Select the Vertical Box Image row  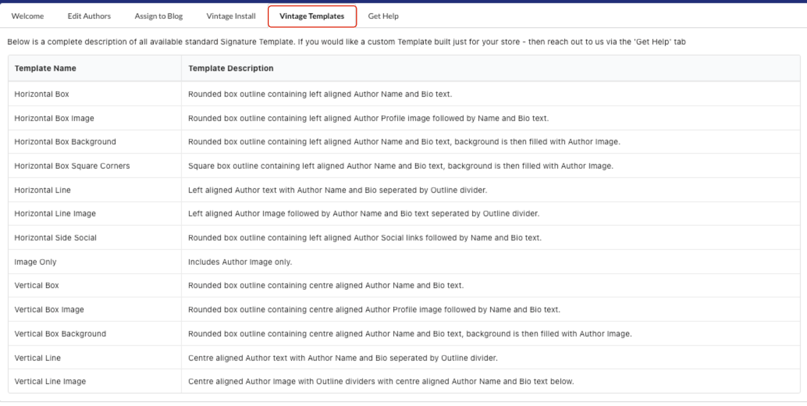coord(49,309)
